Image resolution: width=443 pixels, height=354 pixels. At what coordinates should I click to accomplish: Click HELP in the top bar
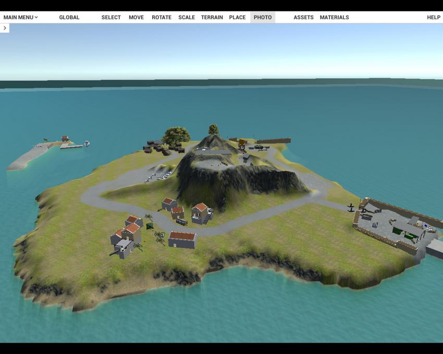tap(434, 17)
